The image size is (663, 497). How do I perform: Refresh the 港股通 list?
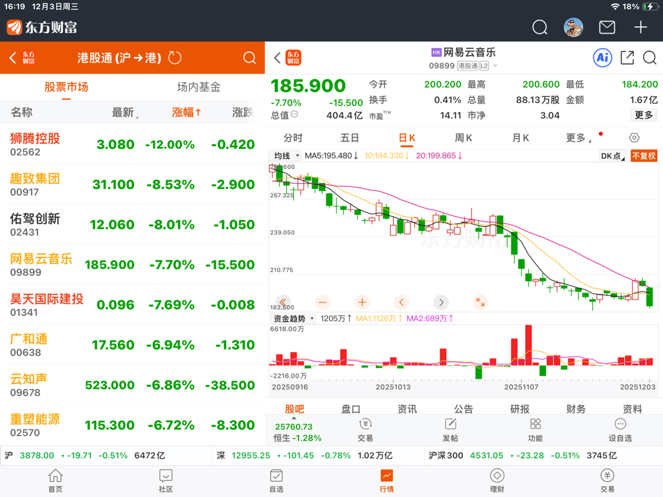[x=175, y=58]
